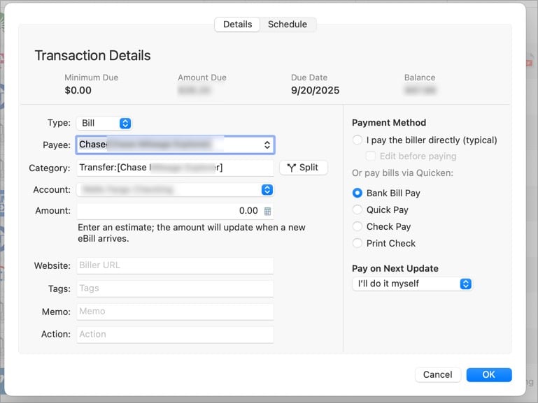The width and height of the screenshot is (538, 403).
Task: Expand the Payee combo box arrows
Action: point(267,145)
